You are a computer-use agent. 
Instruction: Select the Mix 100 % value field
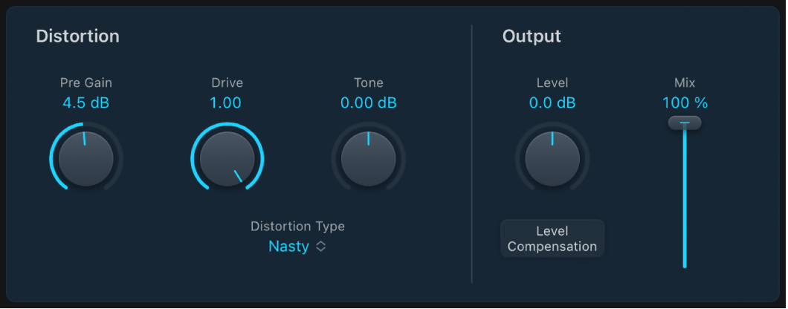coord(684,103)
